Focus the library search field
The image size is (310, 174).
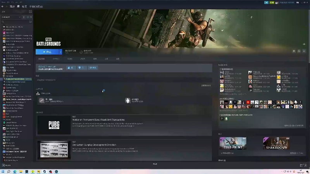pos(15,22)
